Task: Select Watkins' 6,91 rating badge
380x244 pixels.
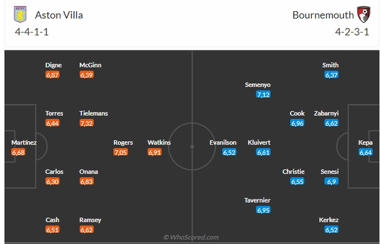Action: coord(155,152)
